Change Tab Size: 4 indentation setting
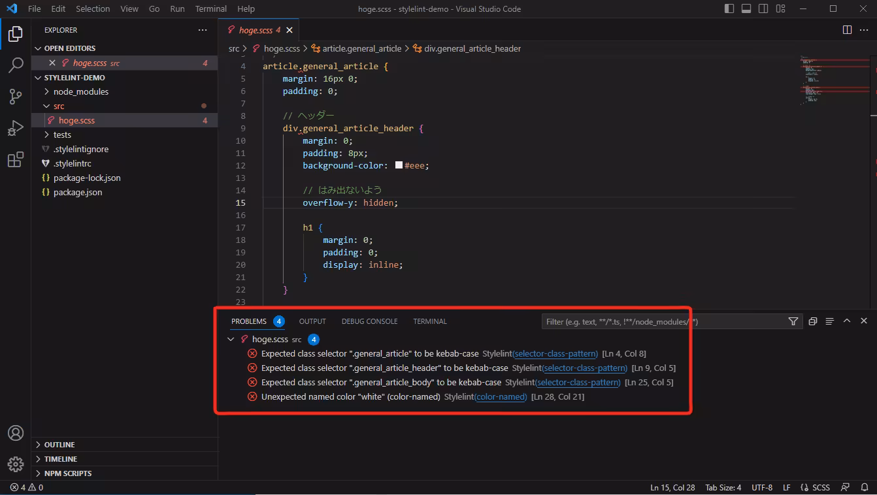 tap(723, 487)
